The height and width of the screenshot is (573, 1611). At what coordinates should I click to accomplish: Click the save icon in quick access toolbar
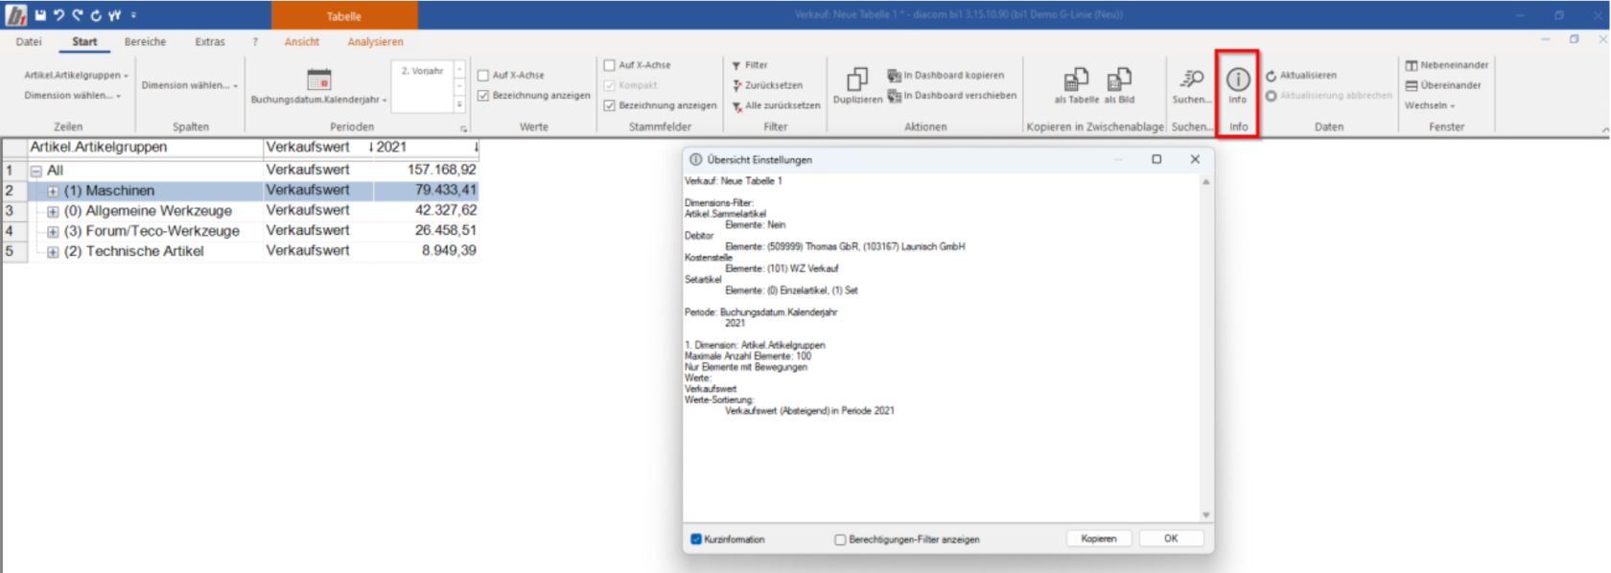pyautogui.click(x=40, y=14)
